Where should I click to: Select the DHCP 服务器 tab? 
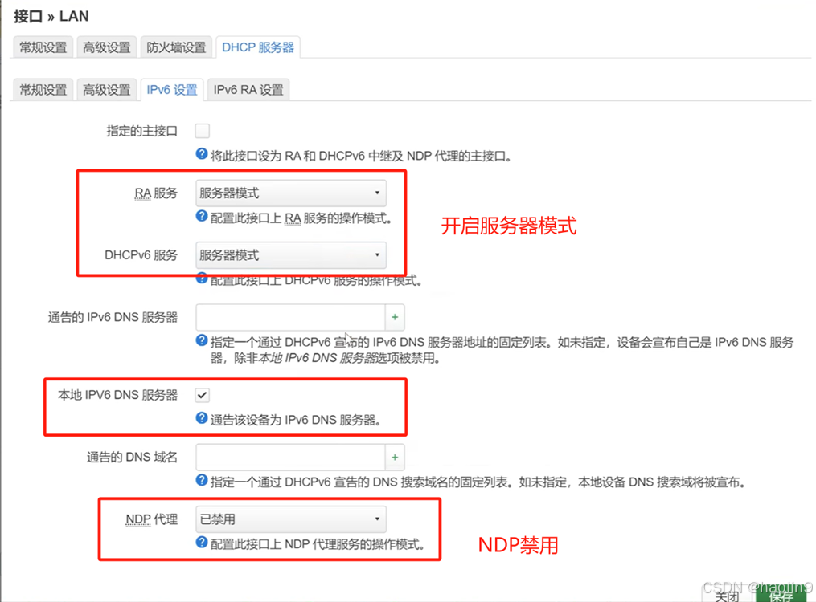coord(257,47)
